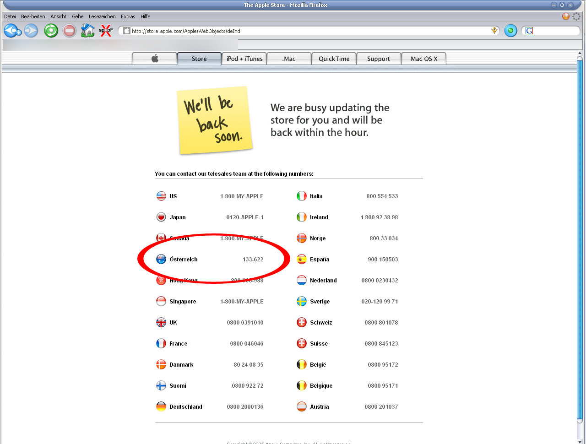586x444 pixels.
Task: Go to Home via house icon
Action: [x=87, y=31]
